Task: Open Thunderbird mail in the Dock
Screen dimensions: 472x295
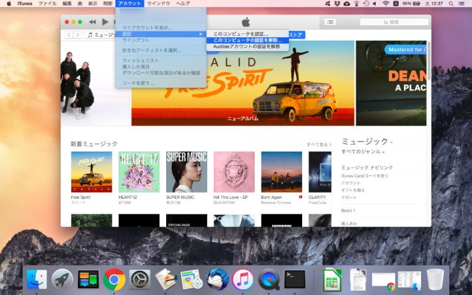Action: 217,280
